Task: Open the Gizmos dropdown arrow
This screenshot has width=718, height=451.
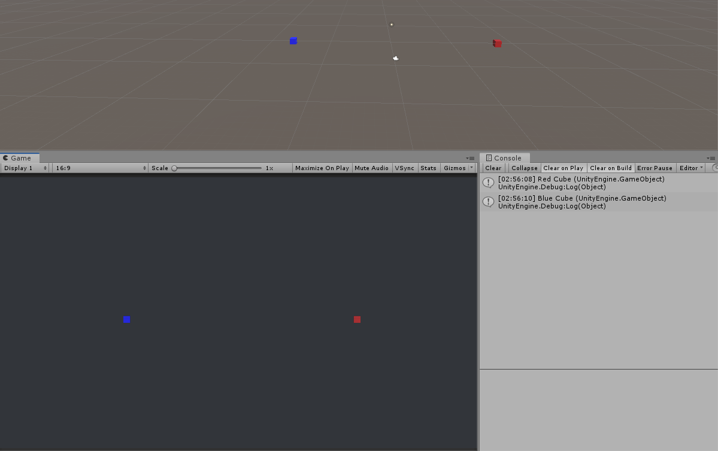Action: 472,168
